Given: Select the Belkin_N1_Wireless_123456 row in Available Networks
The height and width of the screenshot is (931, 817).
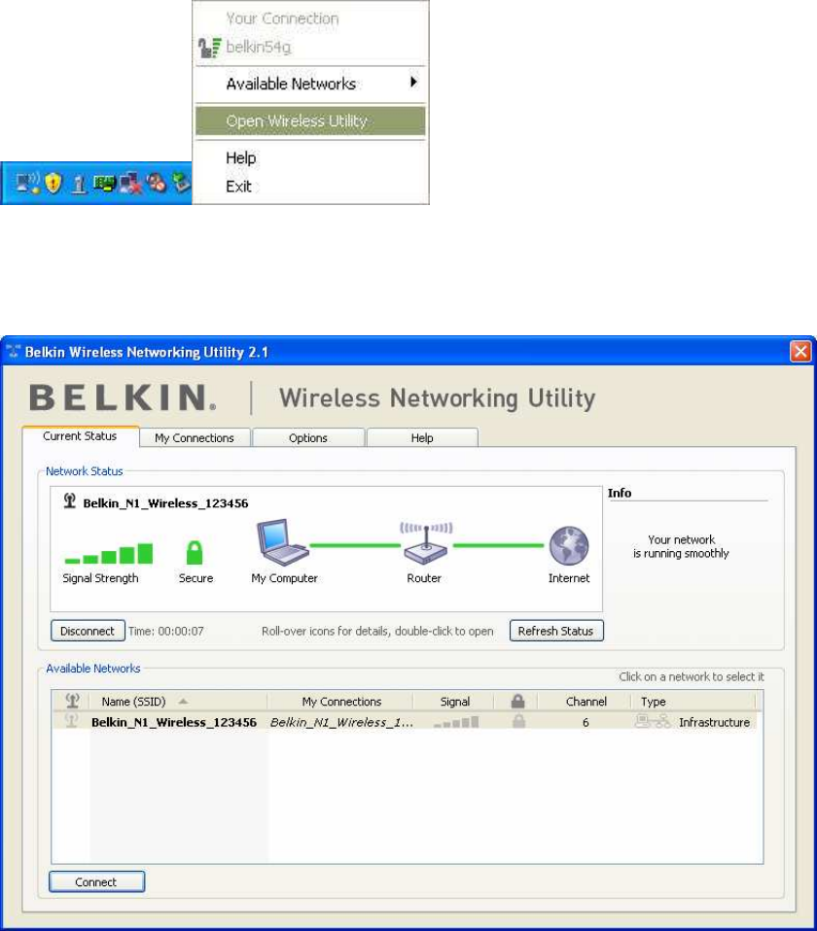Looking at the screenshot, I should 405,722.
